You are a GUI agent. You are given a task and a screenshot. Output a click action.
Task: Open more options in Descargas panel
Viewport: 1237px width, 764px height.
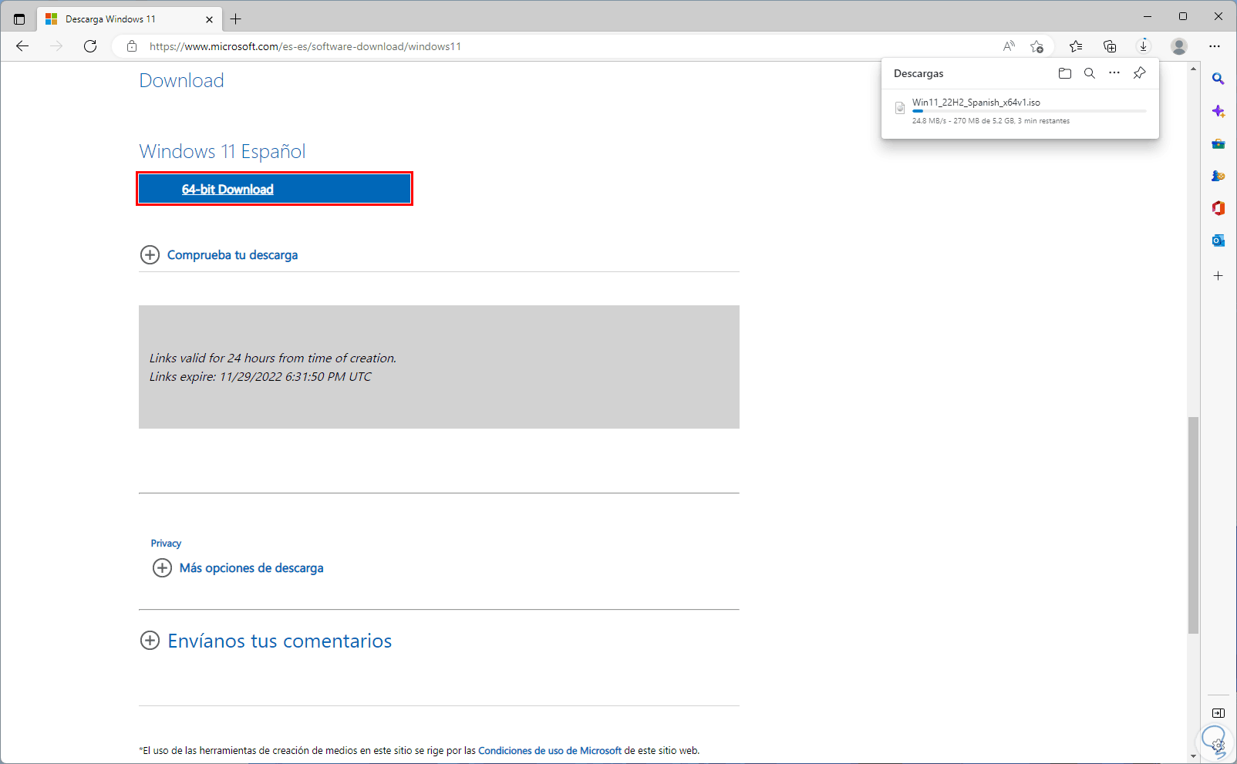[x=1114, y=73]
